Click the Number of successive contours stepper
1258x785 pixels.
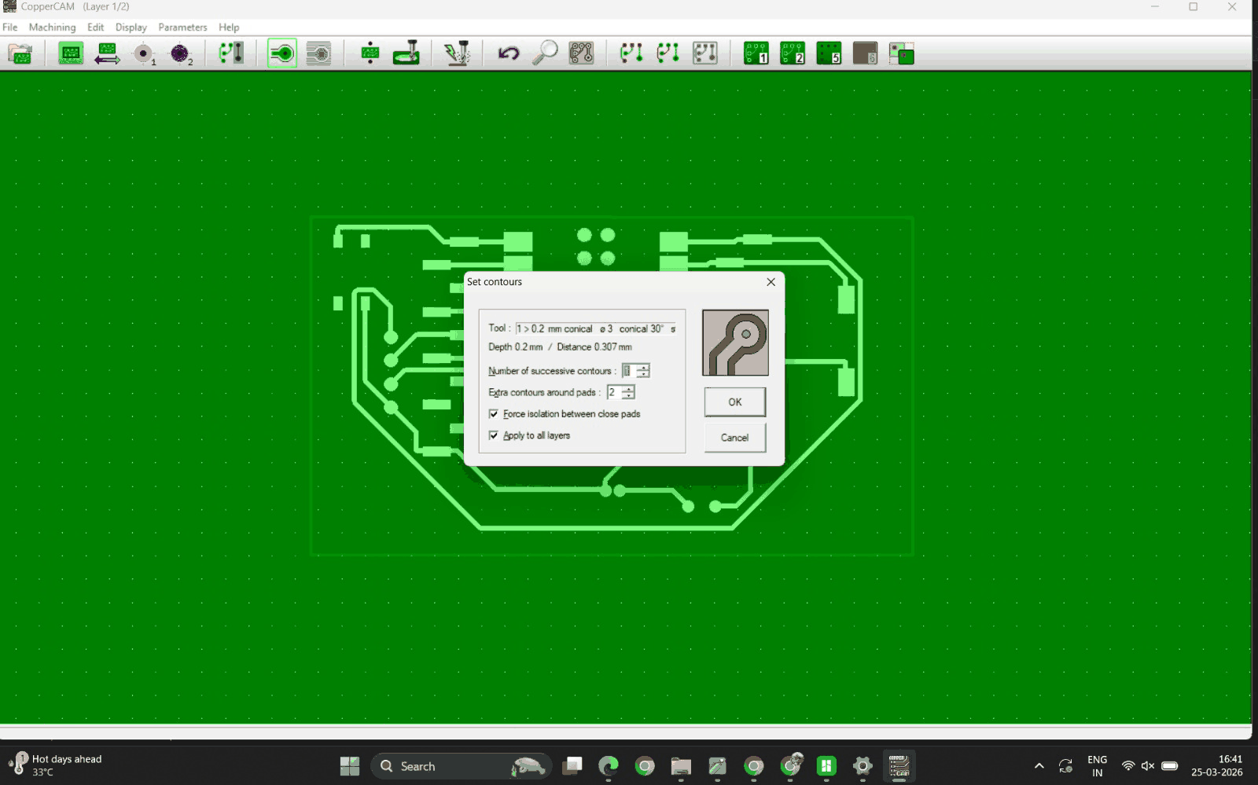coord(642,371)
